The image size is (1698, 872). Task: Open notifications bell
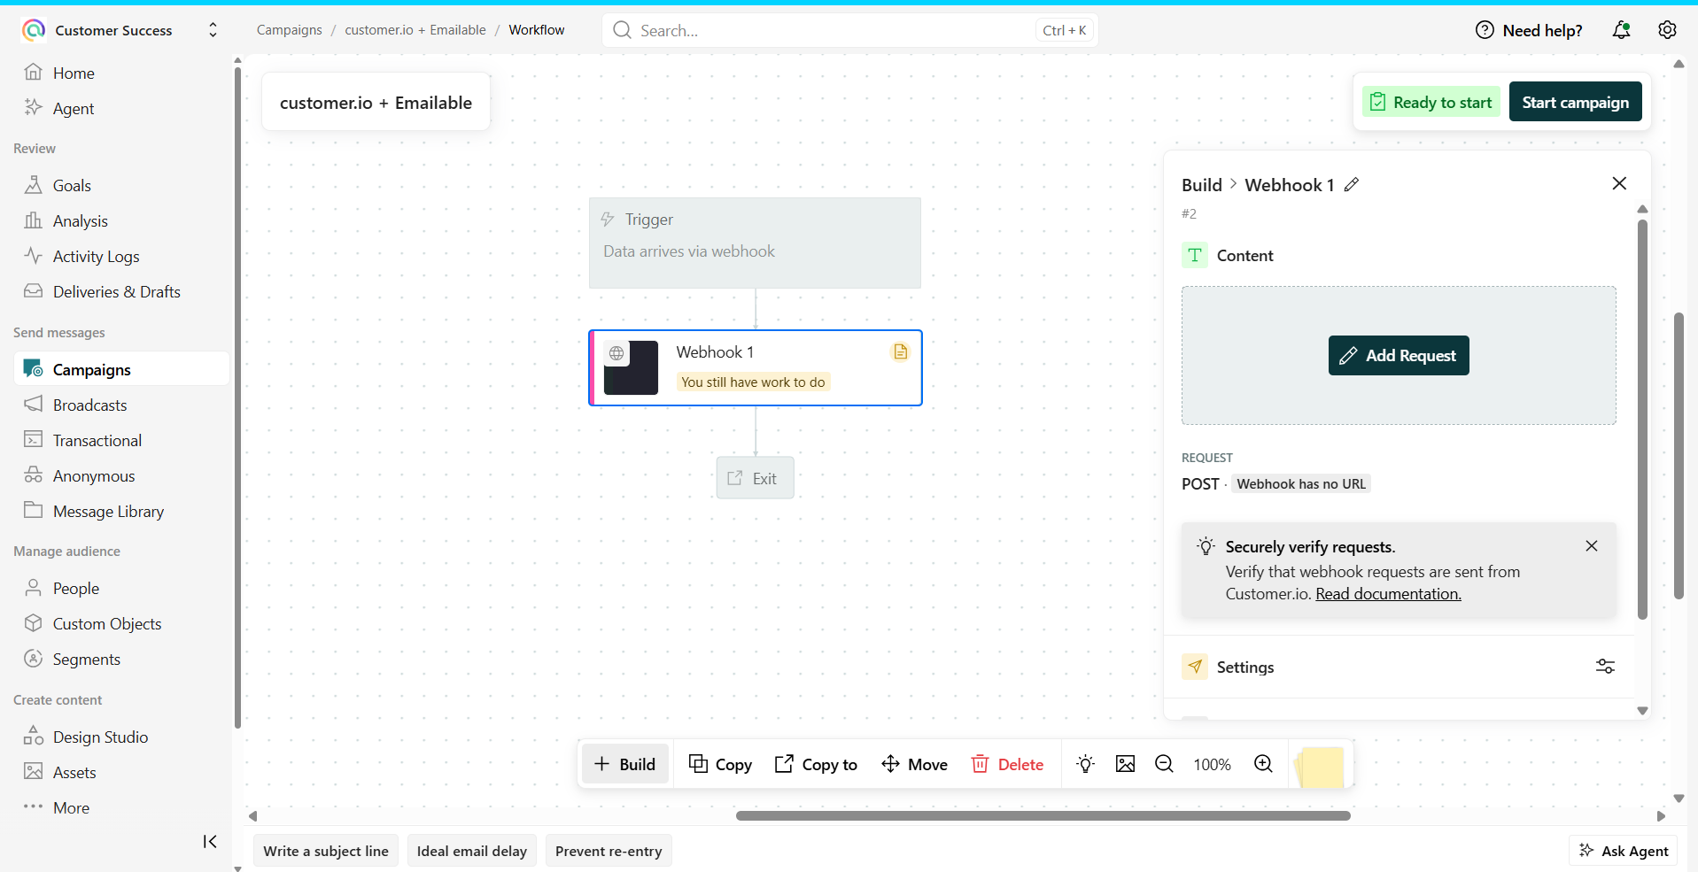click(x=1621, y=30)
